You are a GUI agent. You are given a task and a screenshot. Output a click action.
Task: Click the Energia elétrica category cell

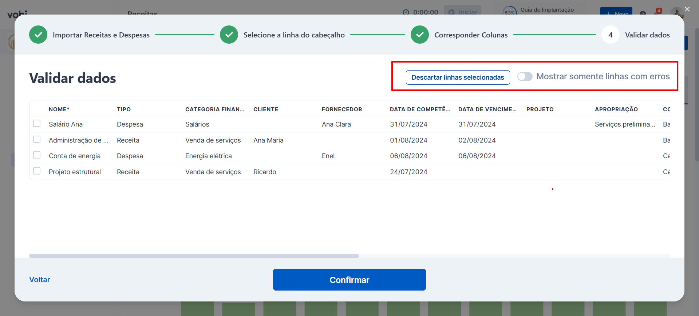pyautogui.click(x=209, y=156)
